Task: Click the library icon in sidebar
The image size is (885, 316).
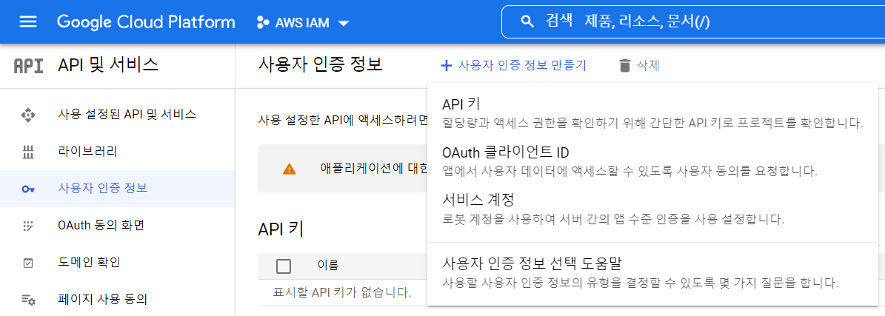Action: click(x=27, y=152)
